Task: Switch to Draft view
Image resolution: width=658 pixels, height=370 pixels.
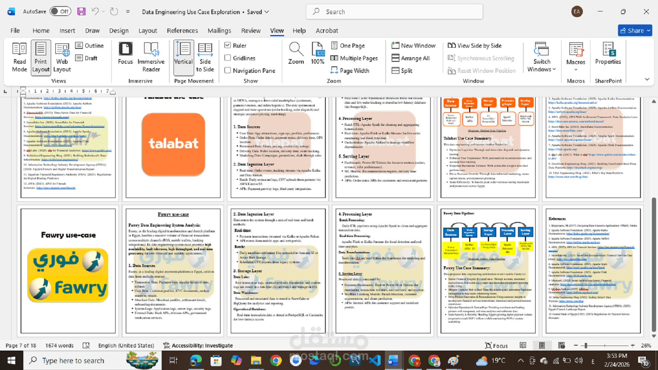Action: point(86,58)
